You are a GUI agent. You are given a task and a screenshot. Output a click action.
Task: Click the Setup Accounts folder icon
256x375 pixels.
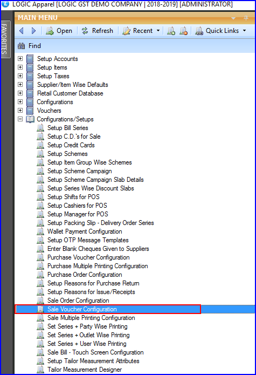(x=30, y=59)
